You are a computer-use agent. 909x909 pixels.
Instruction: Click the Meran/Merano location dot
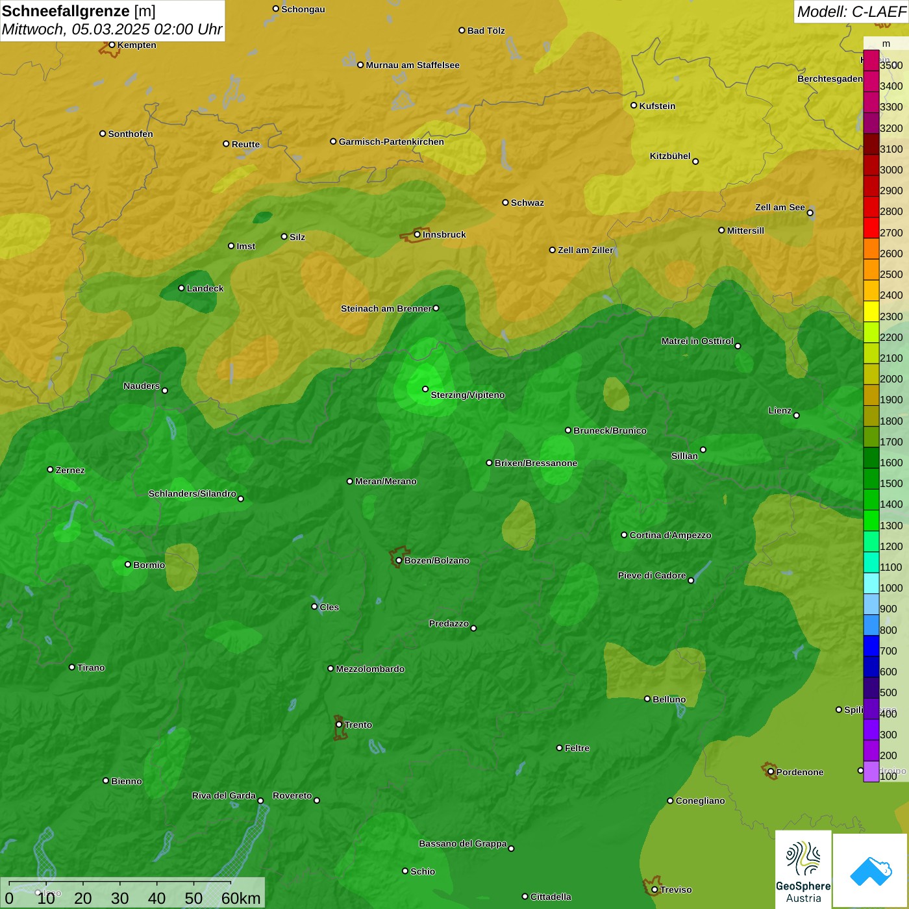[349, 481]
